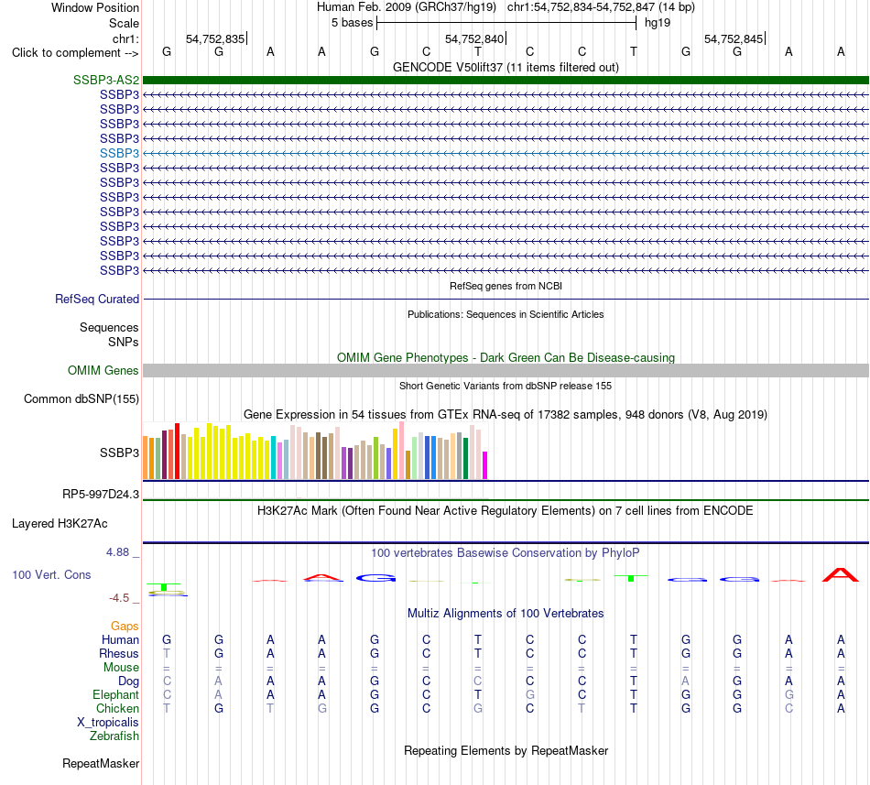Click 'RefSeq genes from NCBI' track title
The width and height of the screenshot is (870, 785).
click(x=506, y=286)
